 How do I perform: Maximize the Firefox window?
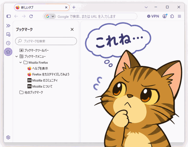tap(167, 7)
